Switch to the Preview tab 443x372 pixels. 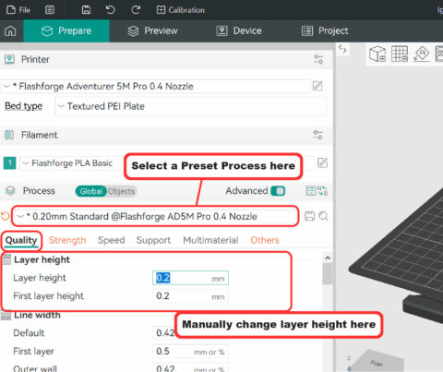click(x=152, y=30)
